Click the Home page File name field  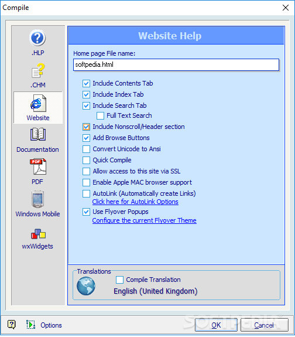point(176,64)
